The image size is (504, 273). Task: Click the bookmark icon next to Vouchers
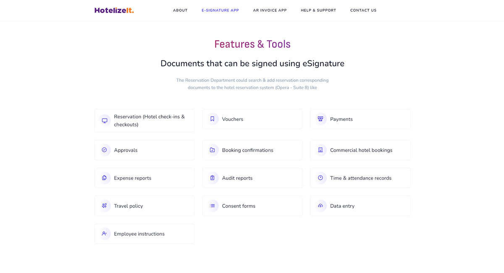(213, 119)
